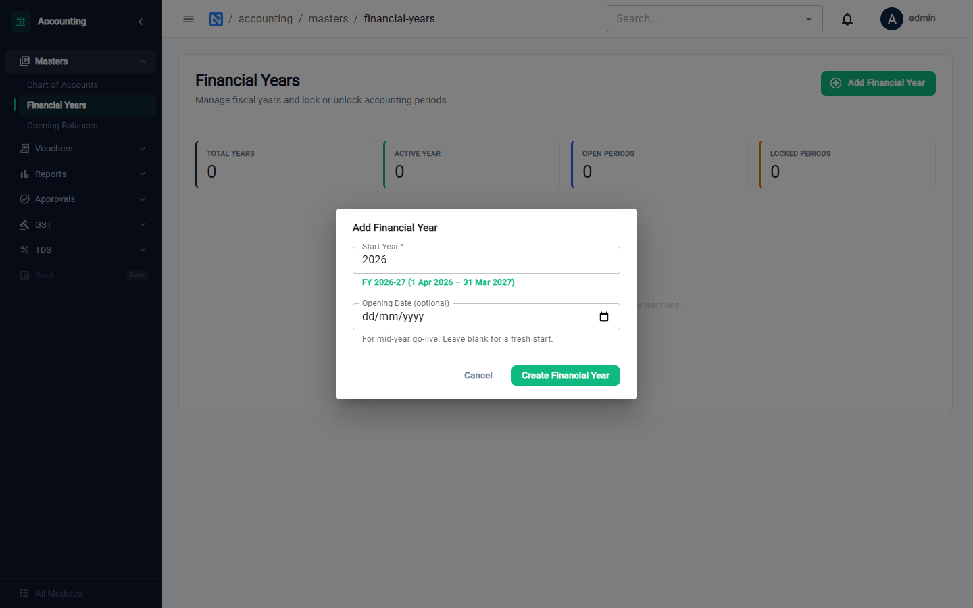
Task: Click the All Modules grid icon
Action: pos(24,593)
